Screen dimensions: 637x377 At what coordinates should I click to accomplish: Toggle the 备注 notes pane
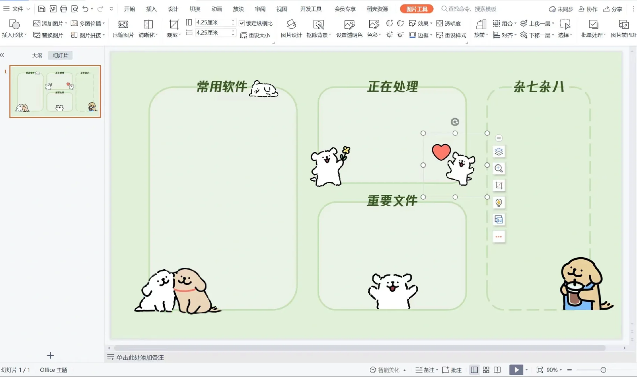coord(426,370)
